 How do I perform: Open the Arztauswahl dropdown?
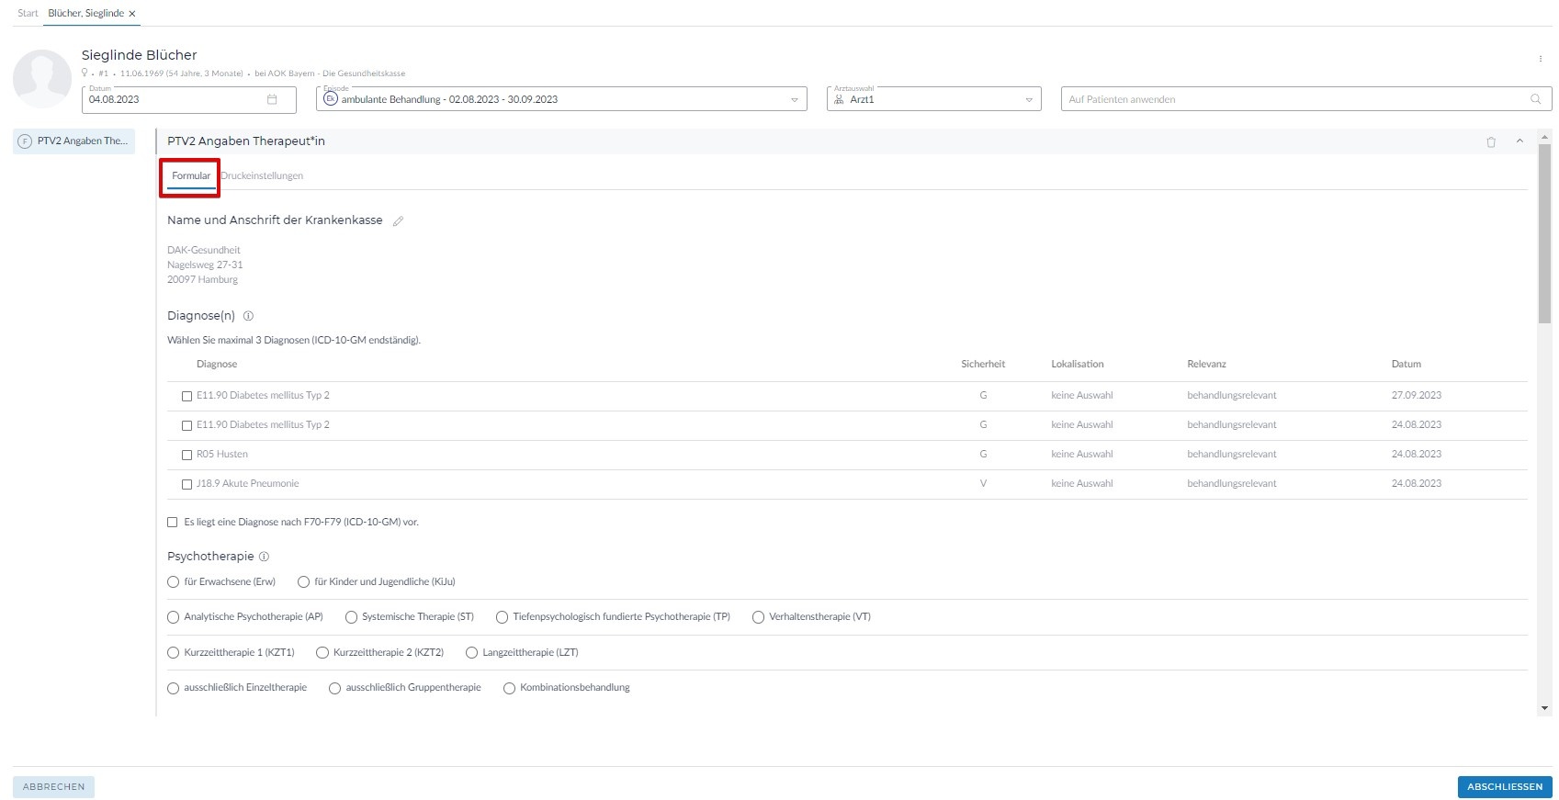1028,100
